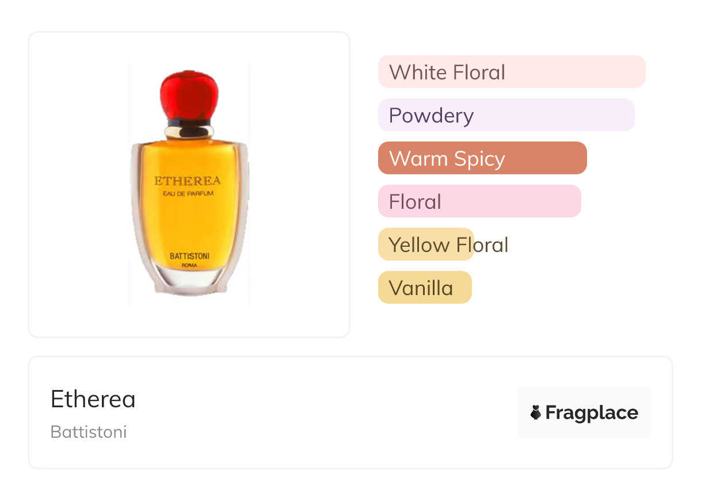701x497 pixels.
Task: Click the Fragplace logo icon
Action: click(536, 412)
